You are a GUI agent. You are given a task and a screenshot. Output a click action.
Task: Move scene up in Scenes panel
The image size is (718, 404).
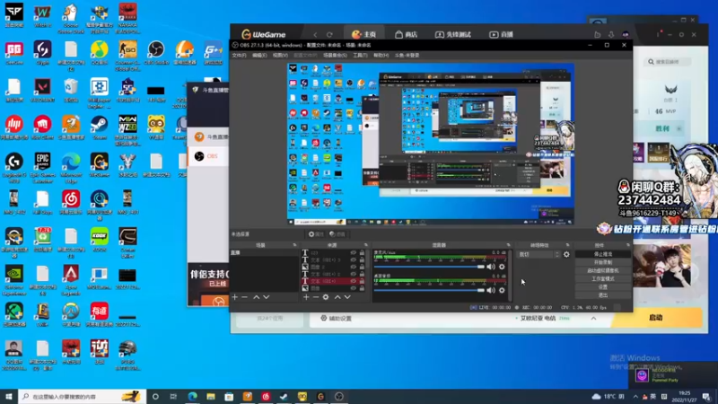click(257, 297)
